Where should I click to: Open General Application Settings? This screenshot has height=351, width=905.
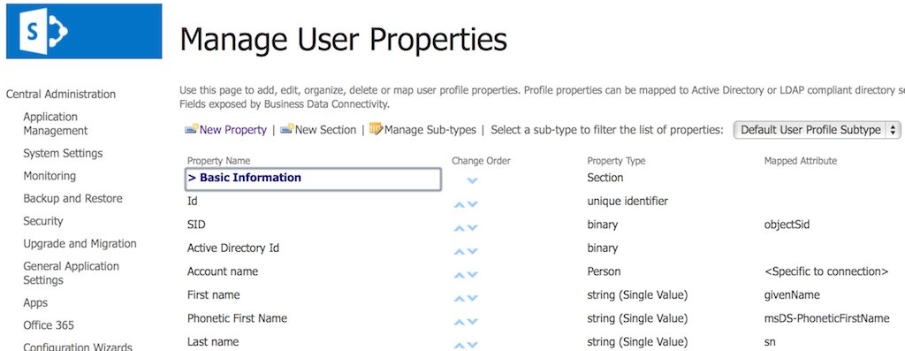coord(71,273)
